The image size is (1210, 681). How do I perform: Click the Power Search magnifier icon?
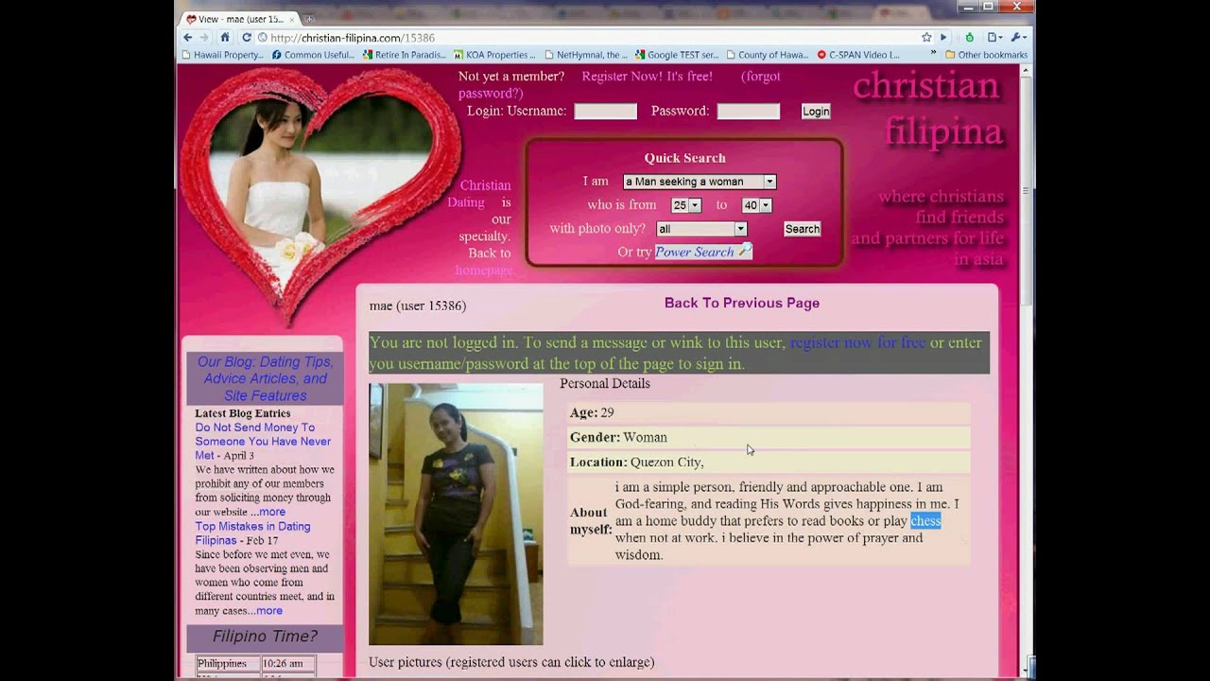(x=745, y=251)
